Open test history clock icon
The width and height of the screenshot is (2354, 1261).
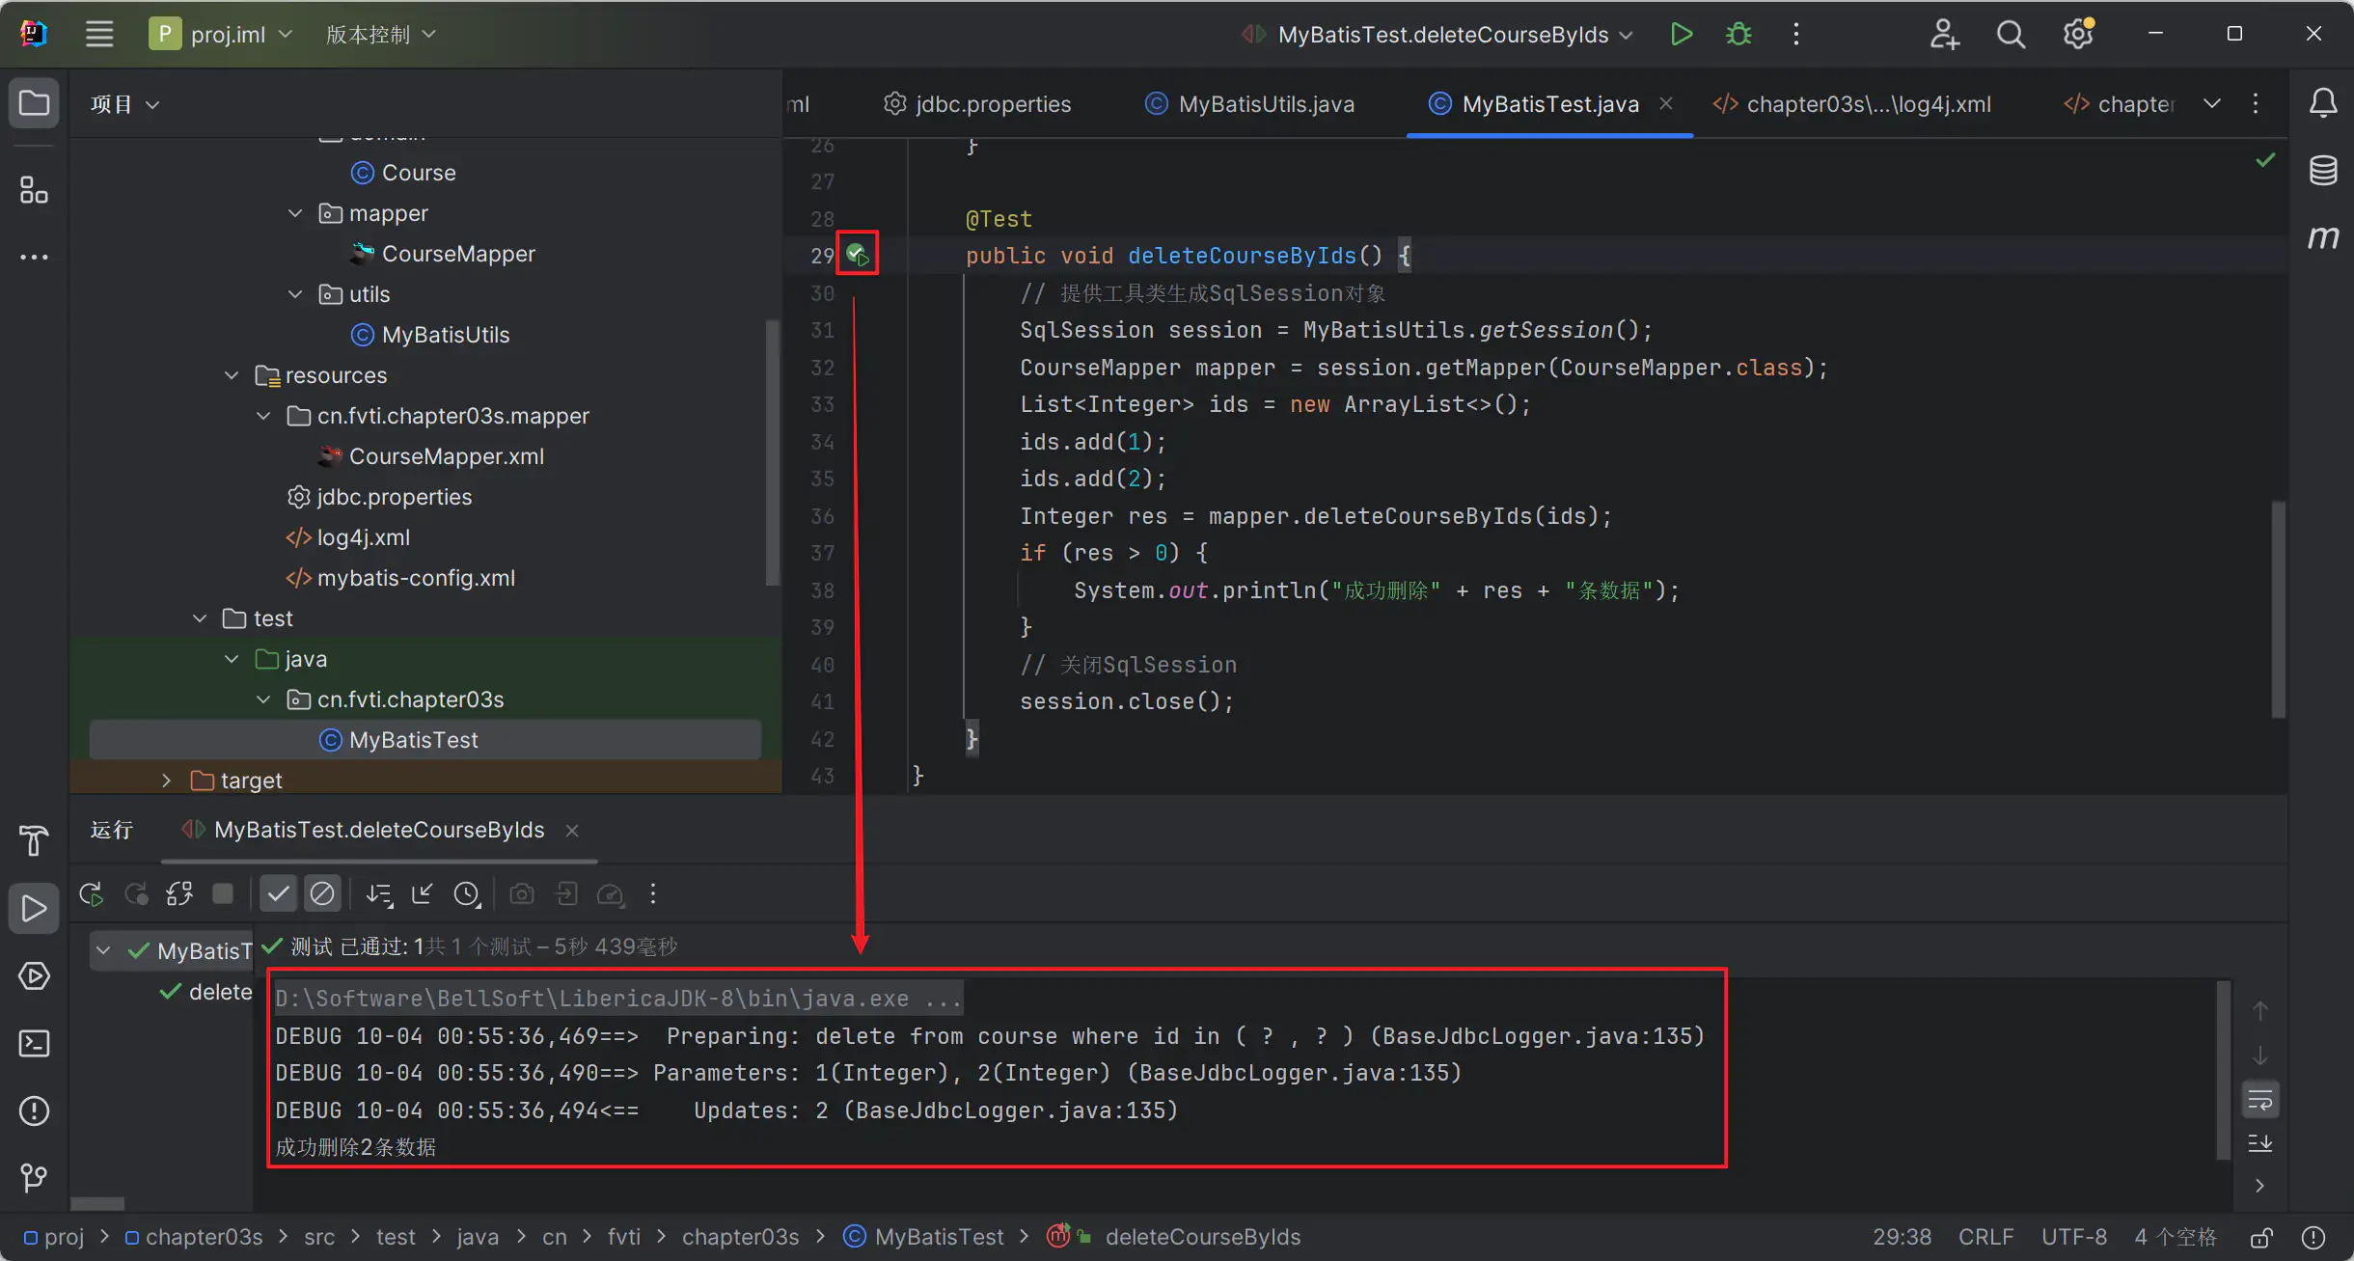[467, 894]
